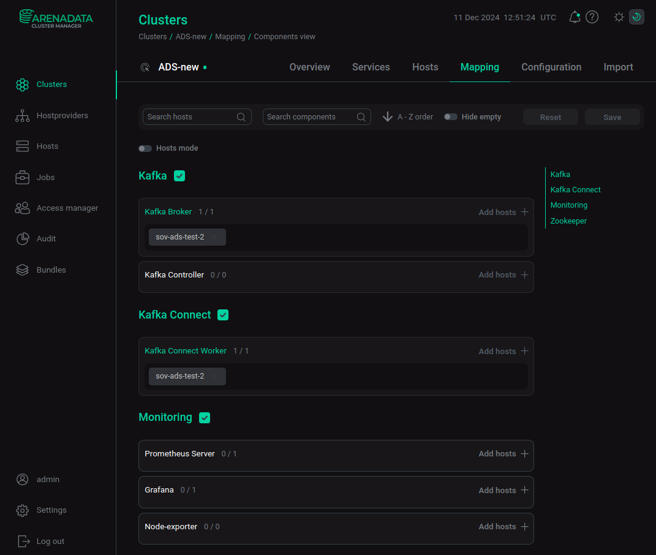Remove sov-ads-test-2 from Kafka Broker
This screenshot has height=555, width=656.
pyautogui.click(x=214, y=237)
